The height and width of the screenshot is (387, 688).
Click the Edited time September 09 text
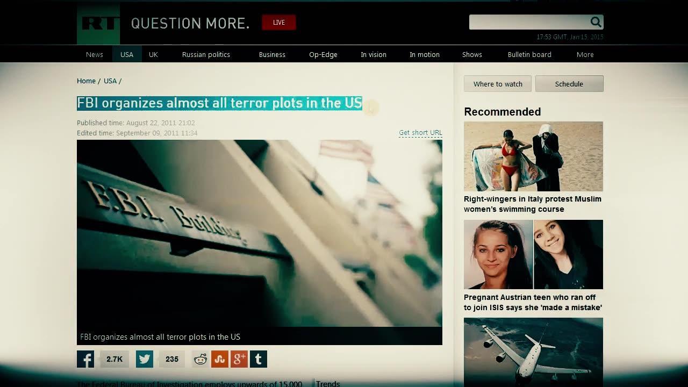137,133
